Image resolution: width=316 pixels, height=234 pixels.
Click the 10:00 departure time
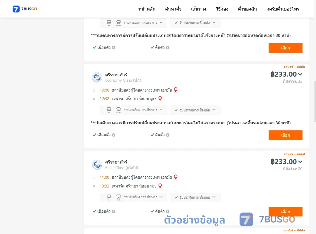[104, 90]
